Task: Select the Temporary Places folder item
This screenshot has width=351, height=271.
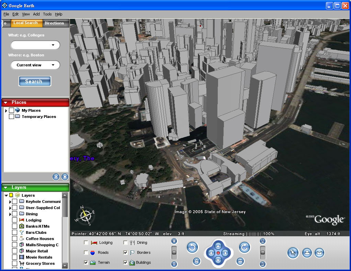Action: pyautogui.click(x=39, y=117)
